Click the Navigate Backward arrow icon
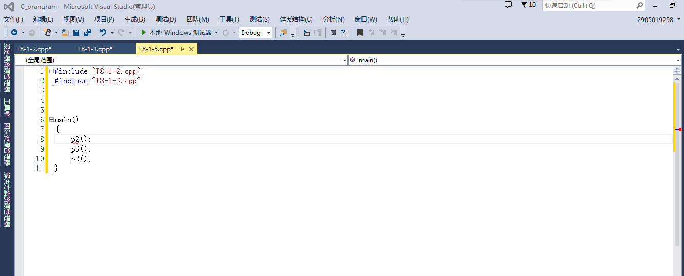This screenshot has width=684, height=276. pos(14,32)
